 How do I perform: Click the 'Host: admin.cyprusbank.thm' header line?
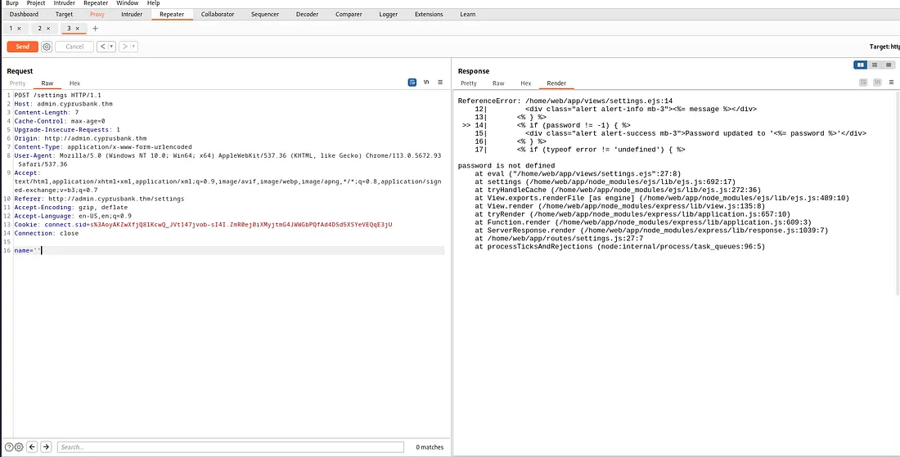click(64, 104)
